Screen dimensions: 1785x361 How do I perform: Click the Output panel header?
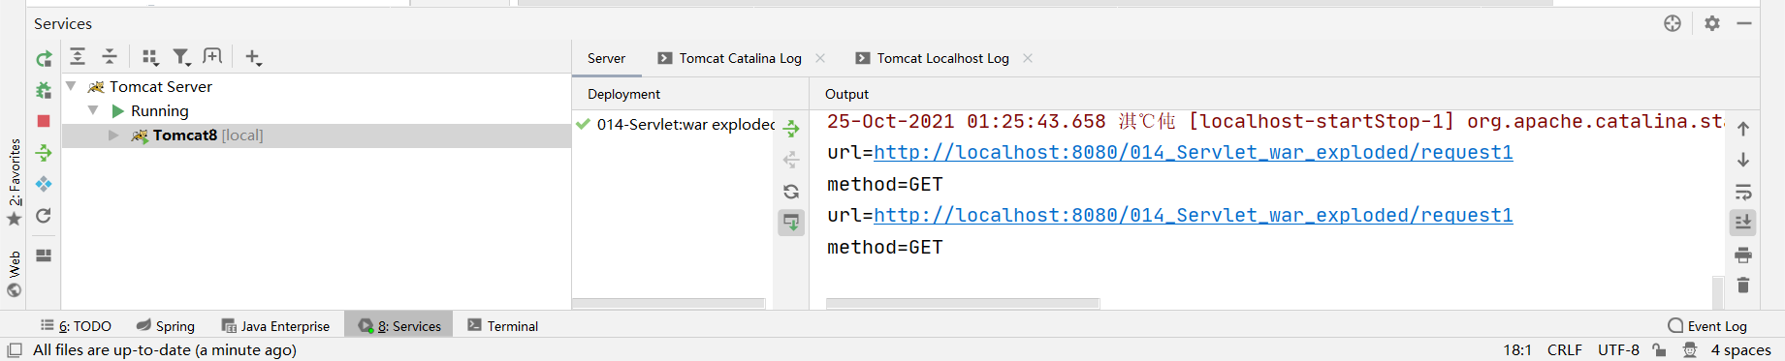pyautogui.click(x=846, y=94)
